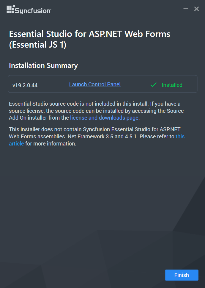Click the dark footer area near Finish

tap(119, 275)
